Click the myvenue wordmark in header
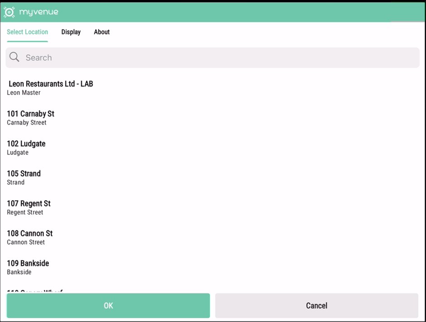Image resolution: width=426 pixels, height=322 pixels. (39, 12)
